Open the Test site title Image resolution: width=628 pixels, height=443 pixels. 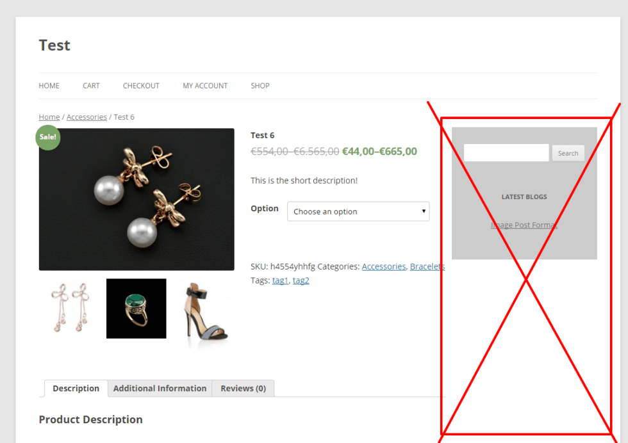(54, 45)
